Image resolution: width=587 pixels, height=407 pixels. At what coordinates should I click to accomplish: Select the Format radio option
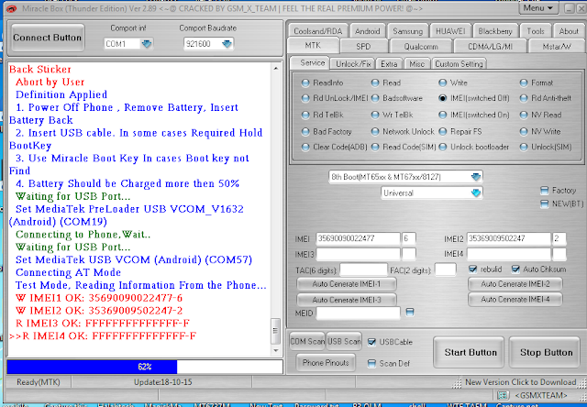[524, 82]
